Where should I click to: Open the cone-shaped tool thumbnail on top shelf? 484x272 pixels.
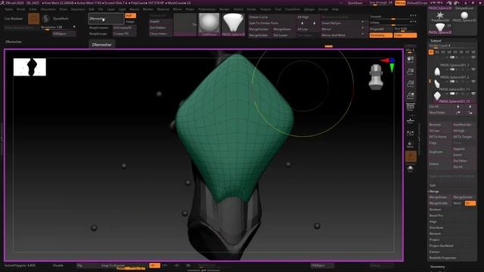(233, 24)
